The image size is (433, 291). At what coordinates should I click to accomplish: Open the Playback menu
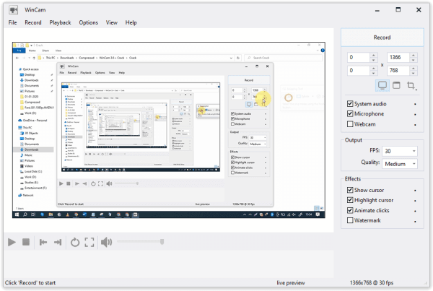(x=60, y=22)
